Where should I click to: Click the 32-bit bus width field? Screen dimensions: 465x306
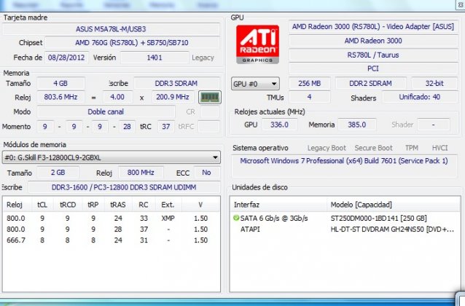pyautogui.click(x=434, y=83)
